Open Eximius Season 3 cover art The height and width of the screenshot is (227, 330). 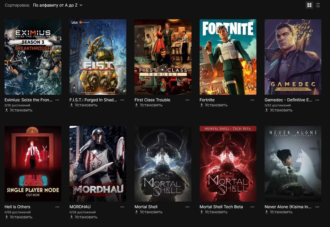pos(33,57)
